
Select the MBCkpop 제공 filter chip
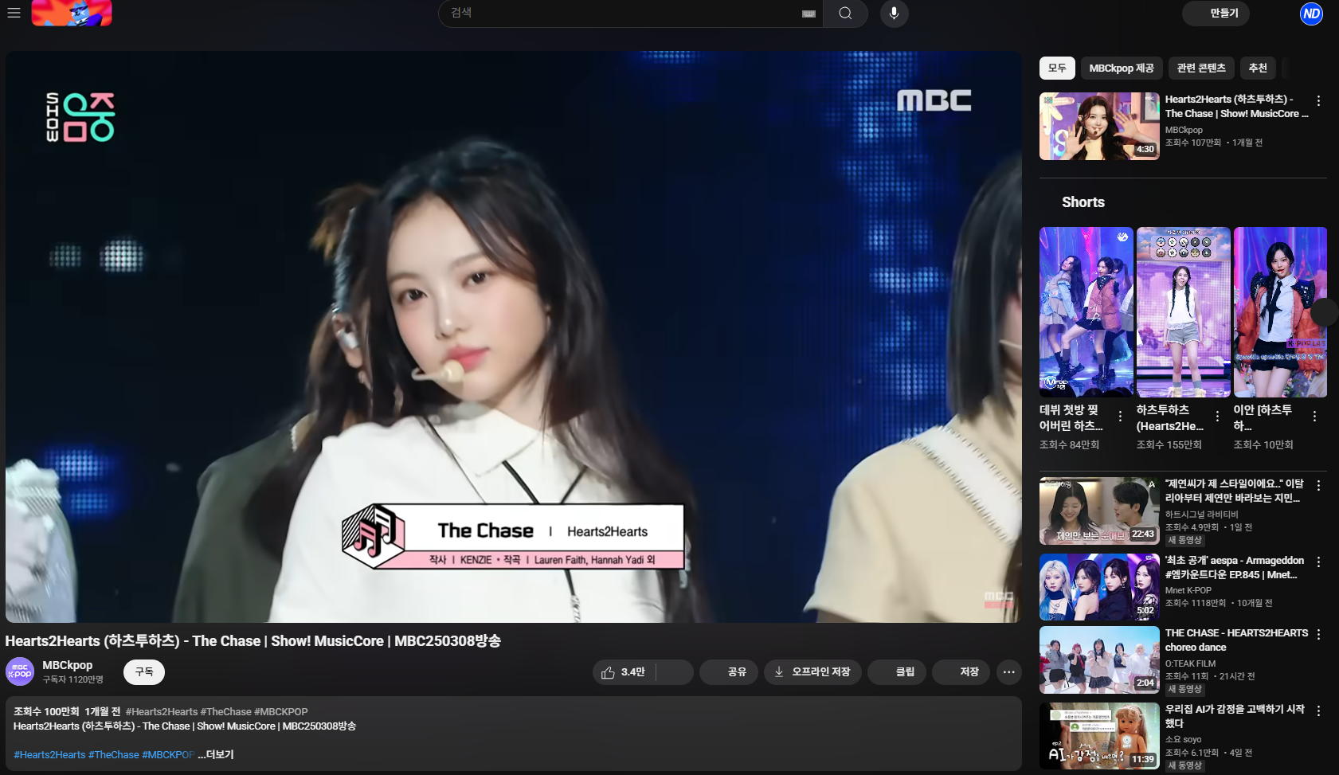click(x=1122, y=68)
